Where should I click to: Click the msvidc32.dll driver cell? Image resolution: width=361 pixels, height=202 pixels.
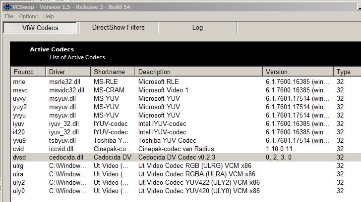(x=66, y=90)
